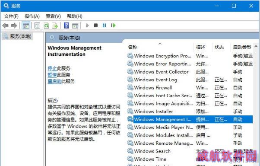Click gear icon of Windows Font Cache row

[x=130, y=96]
